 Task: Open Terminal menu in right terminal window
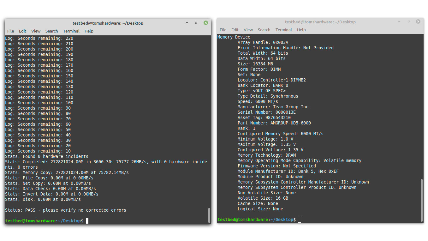tap(283, 30)
